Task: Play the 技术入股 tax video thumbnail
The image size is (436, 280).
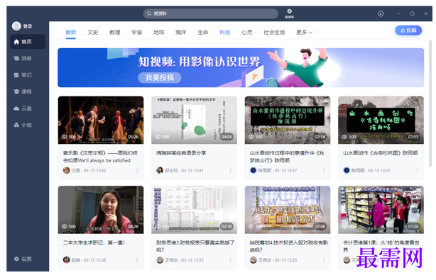Action: (288, 210)
